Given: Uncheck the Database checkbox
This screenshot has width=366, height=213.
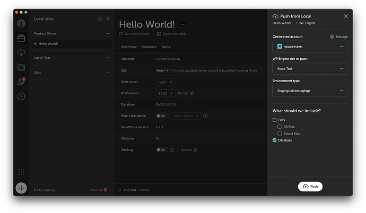Looking at the screenshot, I should (x=275, y=140).
